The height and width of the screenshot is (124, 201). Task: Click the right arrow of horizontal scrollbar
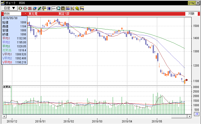click(x=191, y=116)
